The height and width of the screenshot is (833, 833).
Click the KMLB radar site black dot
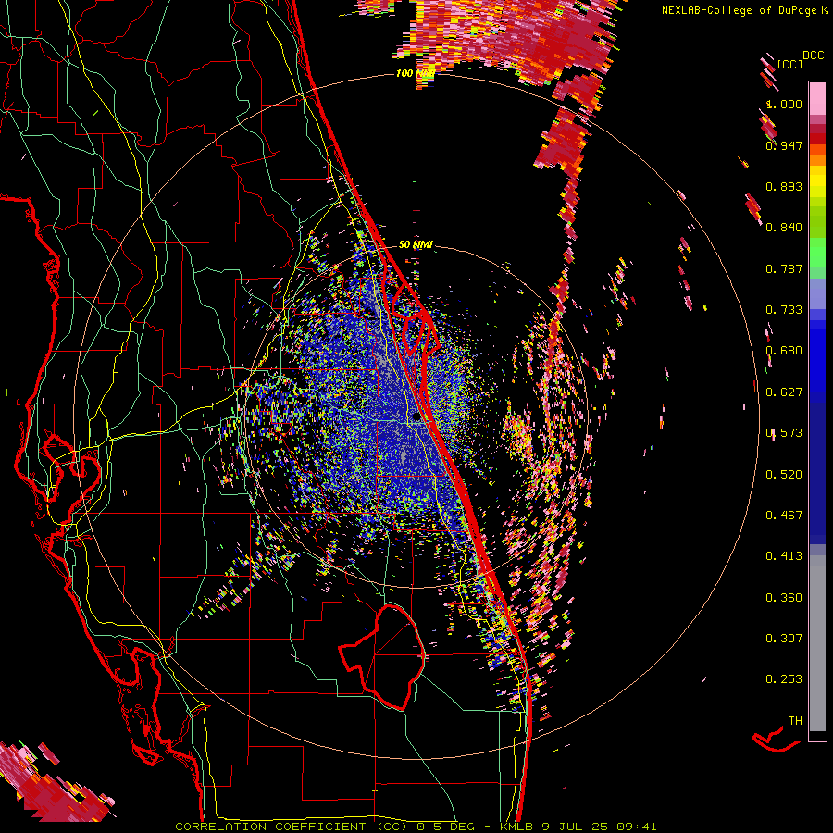click(417, 417)
